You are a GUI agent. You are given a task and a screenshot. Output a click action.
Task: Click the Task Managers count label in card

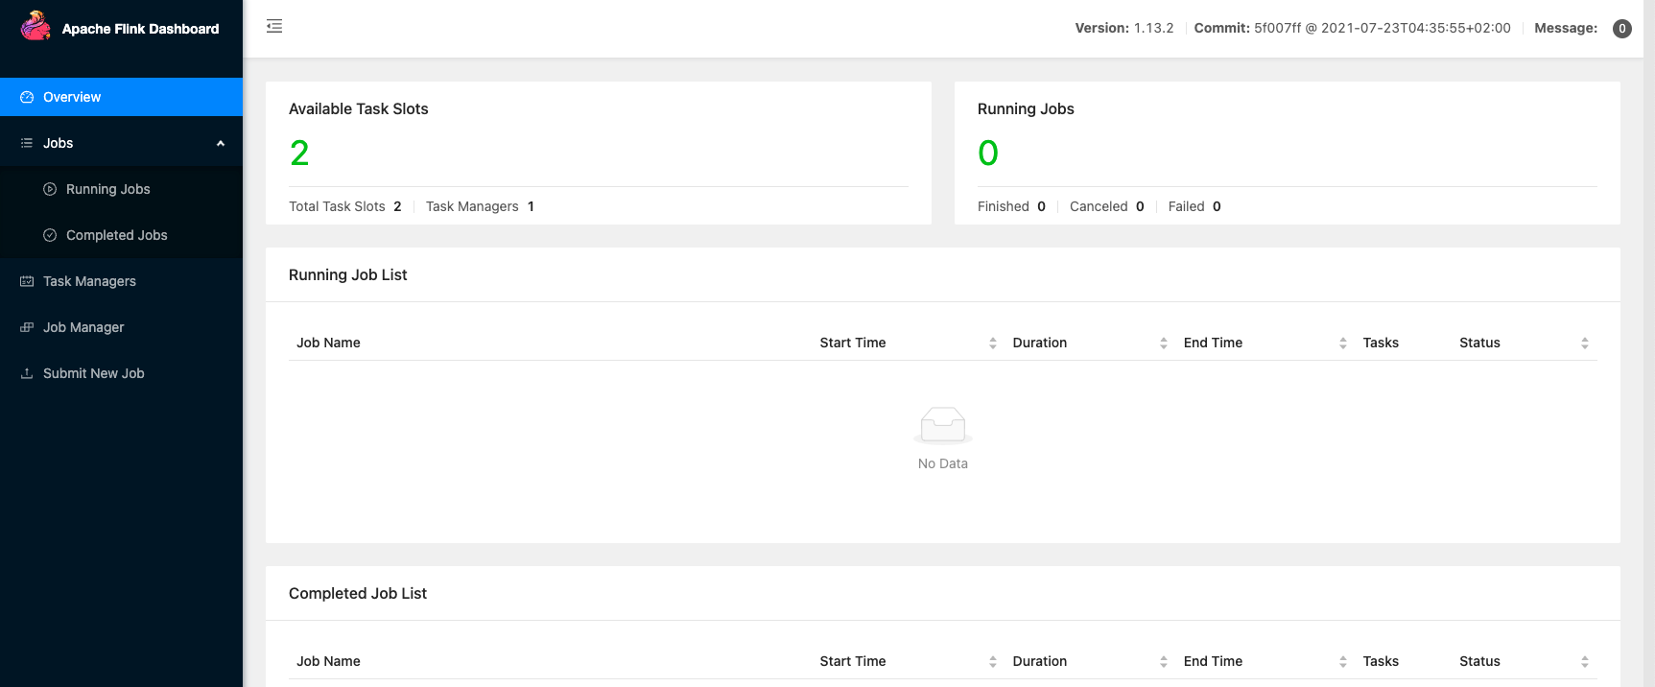point(472,206)
